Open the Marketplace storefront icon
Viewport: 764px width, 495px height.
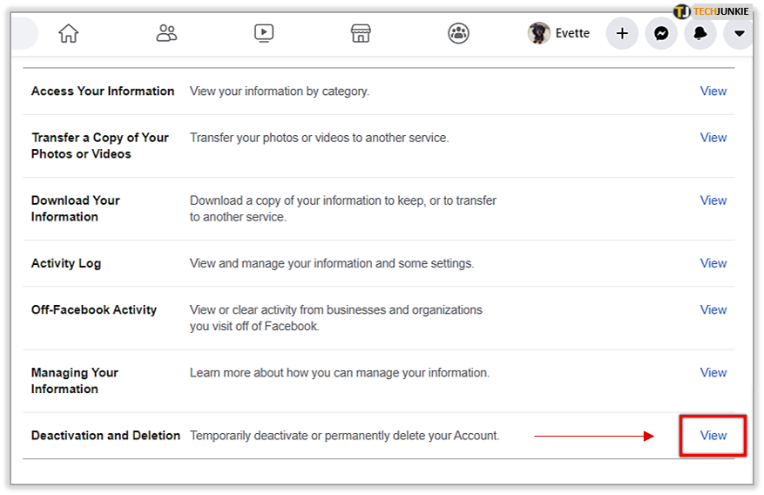click(361, 34)
